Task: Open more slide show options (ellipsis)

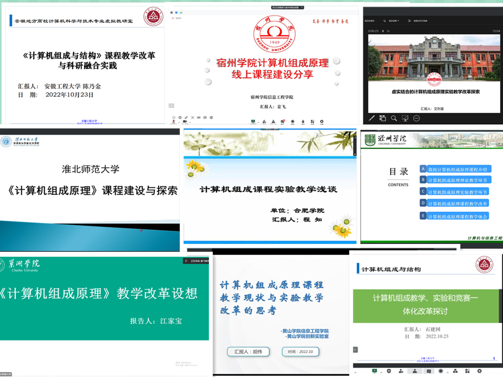Action: [417, 118]
